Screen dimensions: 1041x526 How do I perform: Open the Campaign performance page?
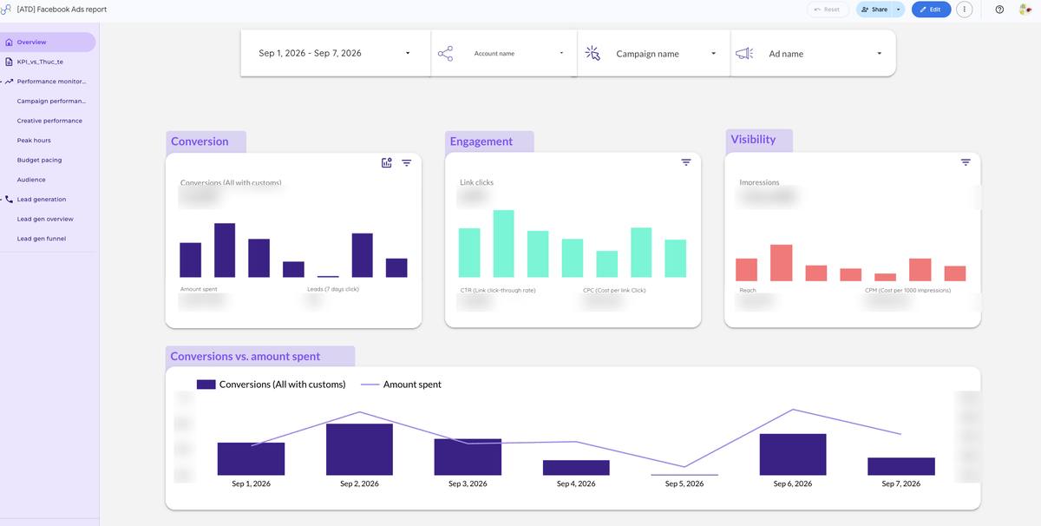pyautogui.click(x=51, y=102)
